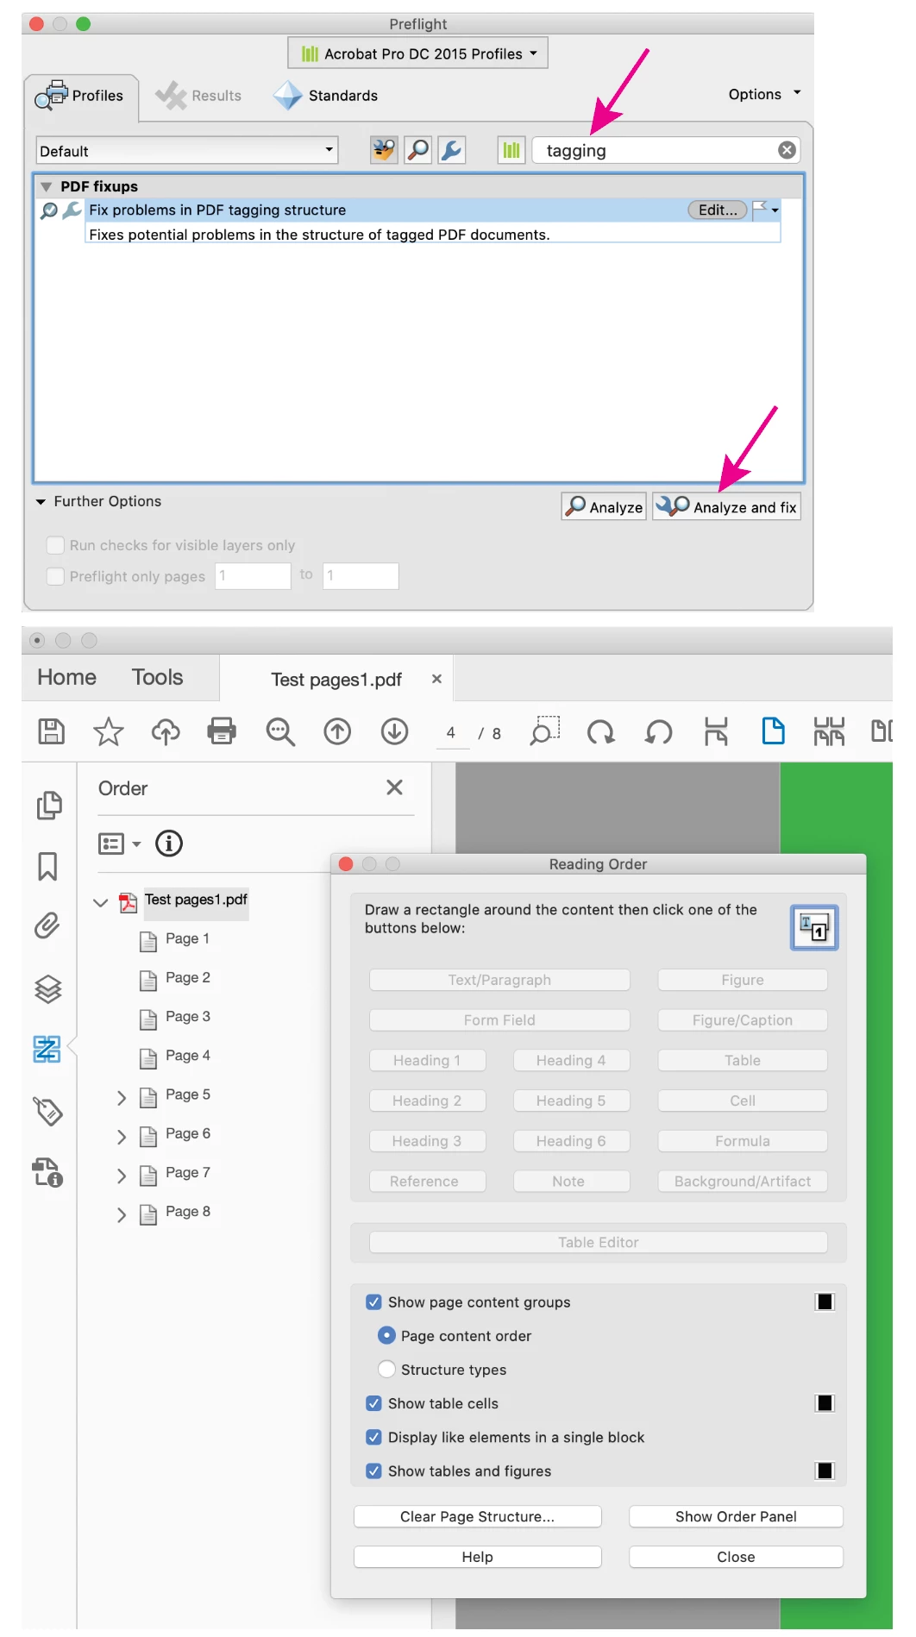Click the current page number field
Screen dimensions: 916x1637
point(451,732)
